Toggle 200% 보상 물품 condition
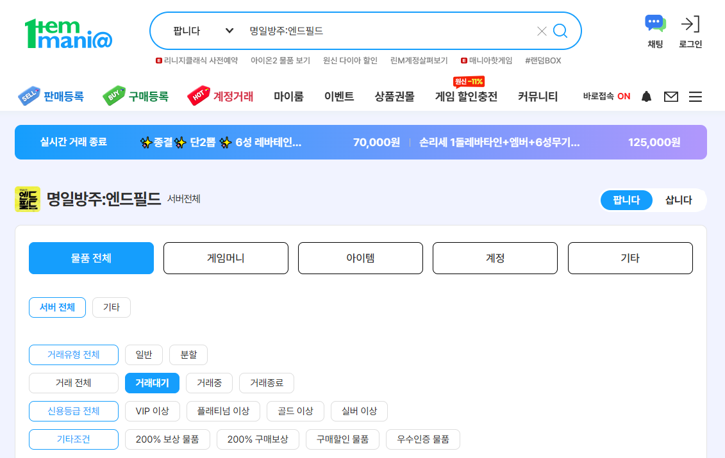Screen dimensions: 725x458 click(167, 439)
